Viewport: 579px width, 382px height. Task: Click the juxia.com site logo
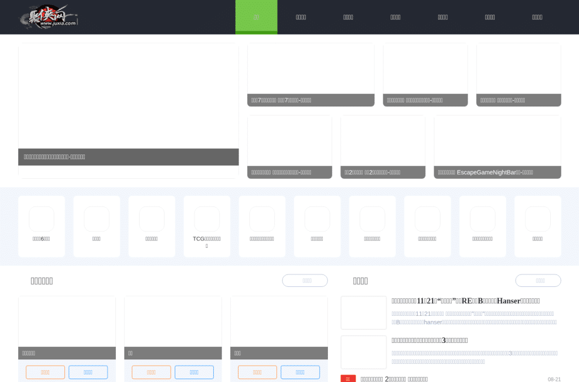tap(49, 17)
